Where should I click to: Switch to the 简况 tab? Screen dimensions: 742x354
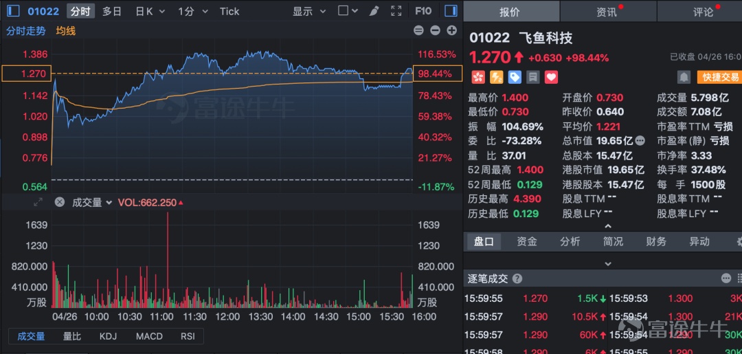(613, 242)
